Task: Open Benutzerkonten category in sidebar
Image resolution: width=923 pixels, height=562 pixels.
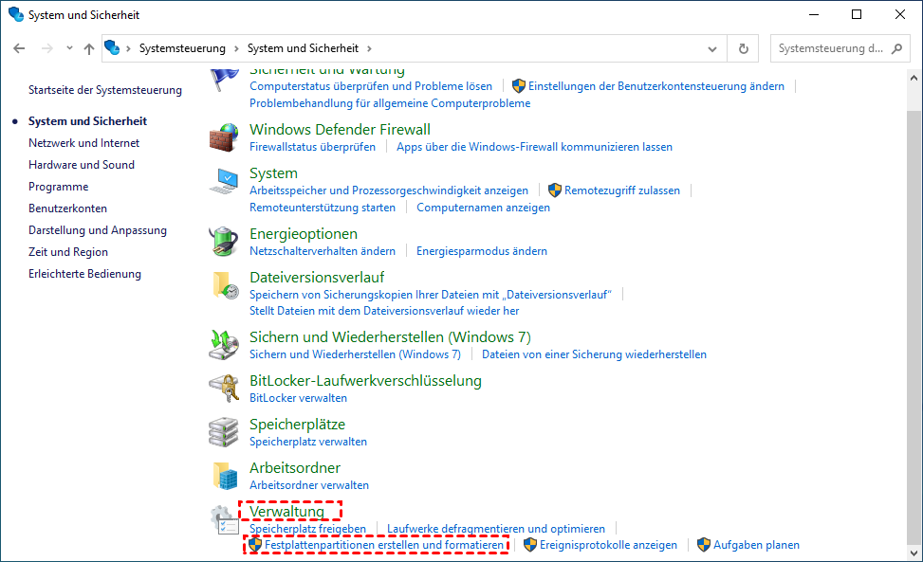Action: (x=67, y=208)
